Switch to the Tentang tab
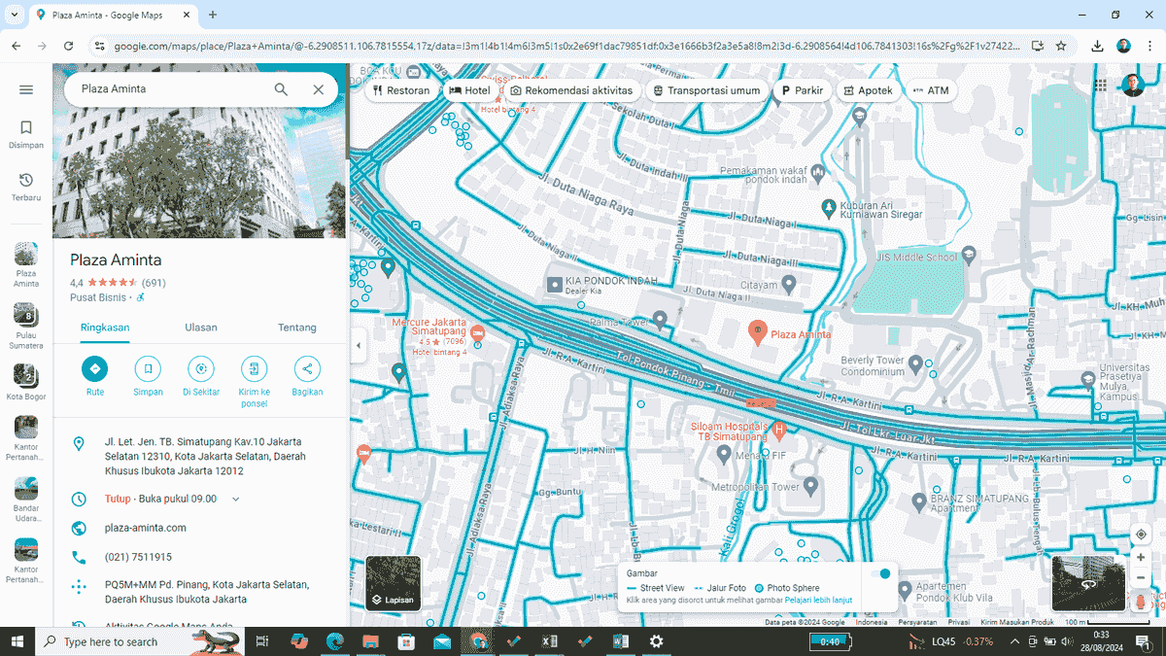This screenshot has height=656, width=1166. point(296,328)
